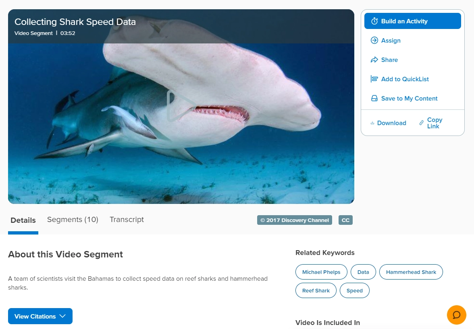Image resolution: width=474 pixels, height=329 pixels.
Task: Select the Michael Phelps keyword
Action: click(321, 272)
